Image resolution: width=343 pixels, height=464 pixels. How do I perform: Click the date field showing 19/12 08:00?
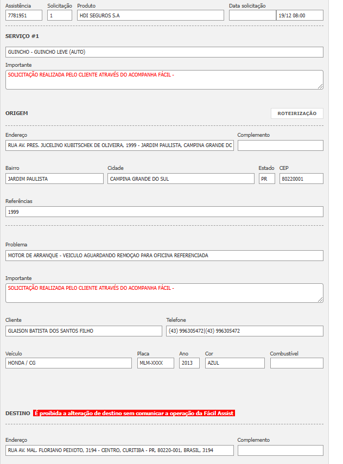click(299, 16)
